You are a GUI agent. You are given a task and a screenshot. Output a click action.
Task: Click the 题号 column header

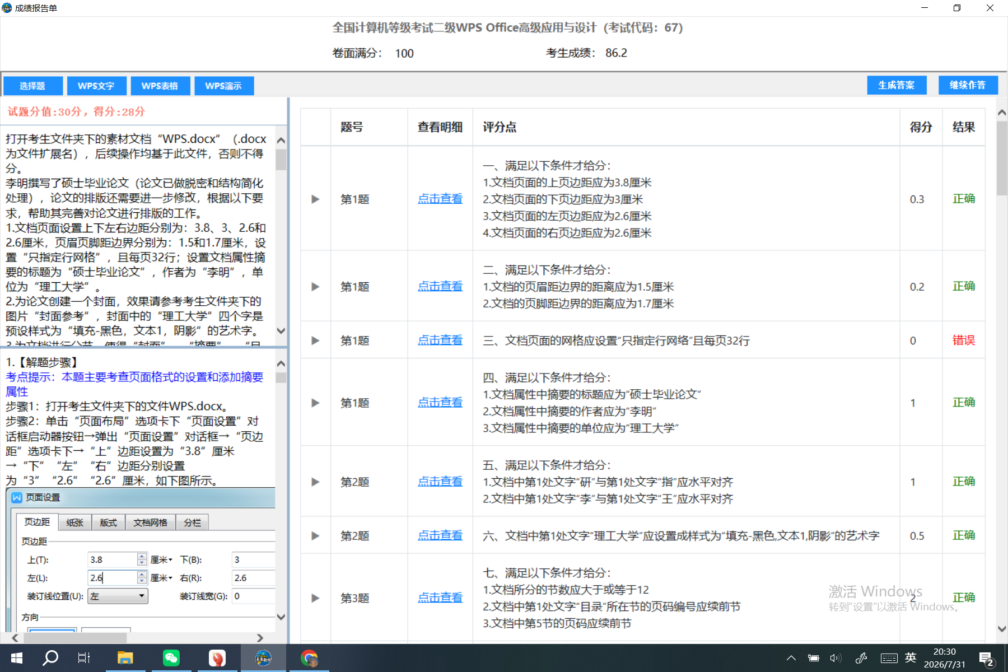point(352,127)
